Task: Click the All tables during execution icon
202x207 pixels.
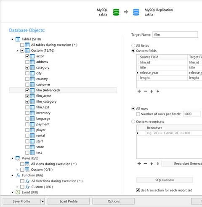Action: click(27, 45)
